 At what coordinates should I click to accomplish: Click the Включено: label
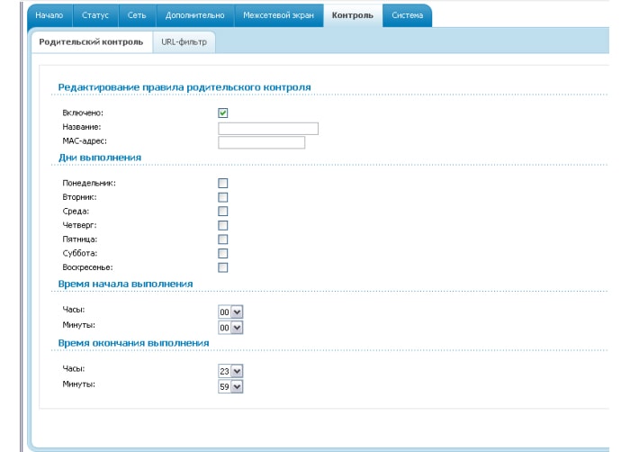(83, 113)
